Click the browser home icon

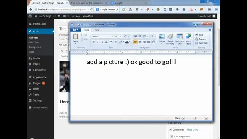(184, 9)
